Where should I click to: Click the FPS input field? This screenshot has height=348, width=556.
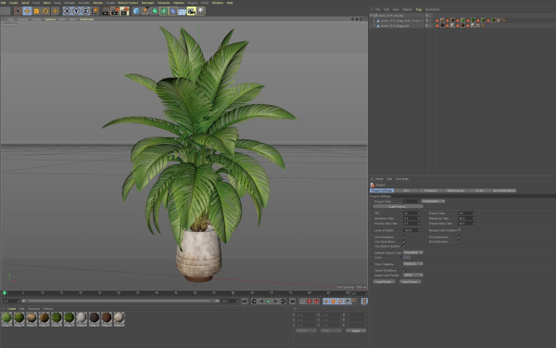tap(411, 213)
